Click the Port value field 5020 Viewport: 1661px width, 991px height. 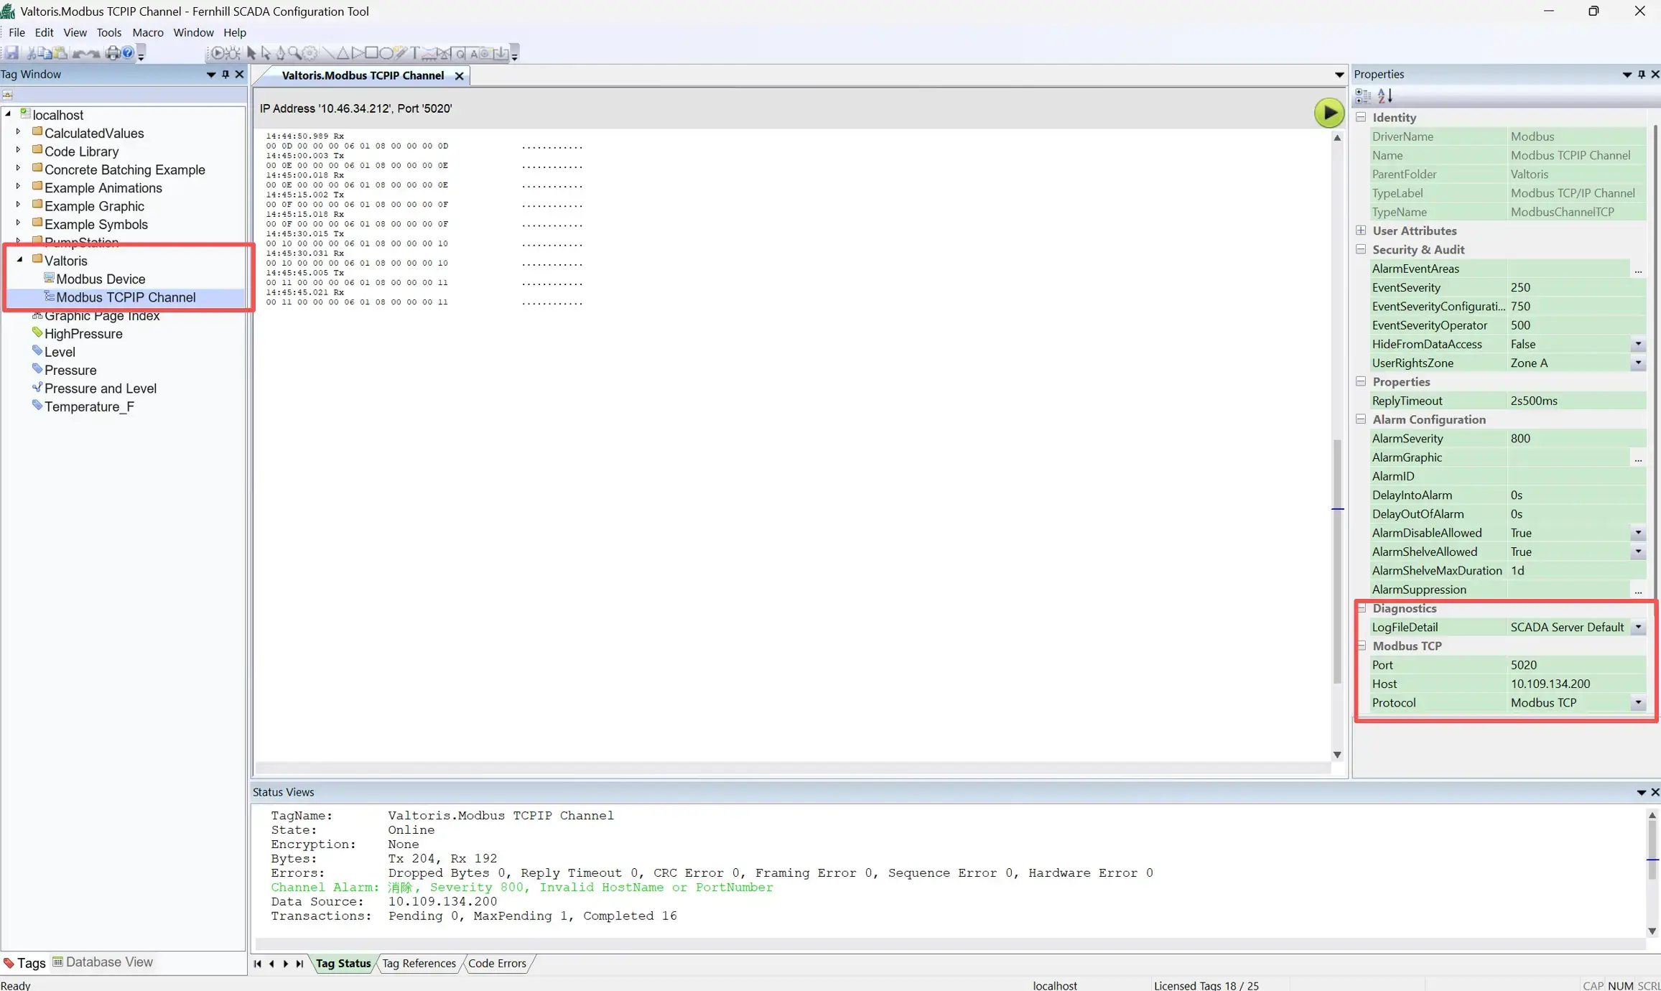tap(1576, 665)
